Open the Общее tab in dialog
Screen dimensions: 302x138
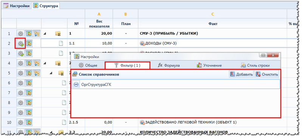[x=88, y=65]
